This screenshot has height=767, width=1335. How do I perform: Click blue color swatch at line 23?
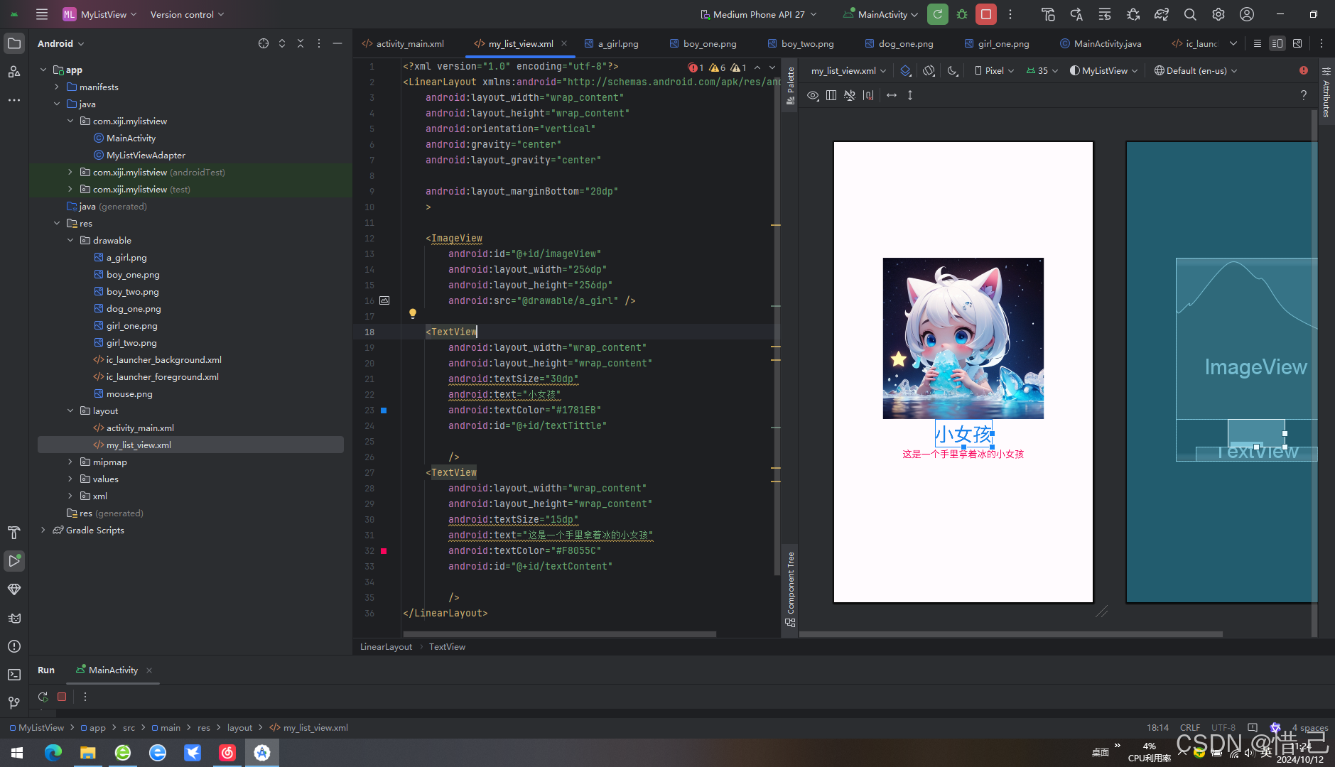(384, 410)
